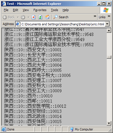Click the Links toolbar label
Viewport: 113px width, 133px height.
point(102,17)
